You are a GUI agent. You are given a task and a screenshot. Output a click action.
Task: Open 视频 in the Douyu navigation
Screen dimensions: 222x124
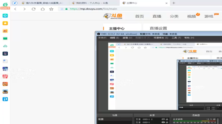click(x=191, y=16)
